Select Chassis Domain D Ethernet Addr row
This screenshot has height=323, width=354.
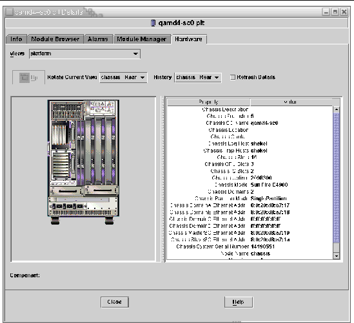tap(250, 226)
